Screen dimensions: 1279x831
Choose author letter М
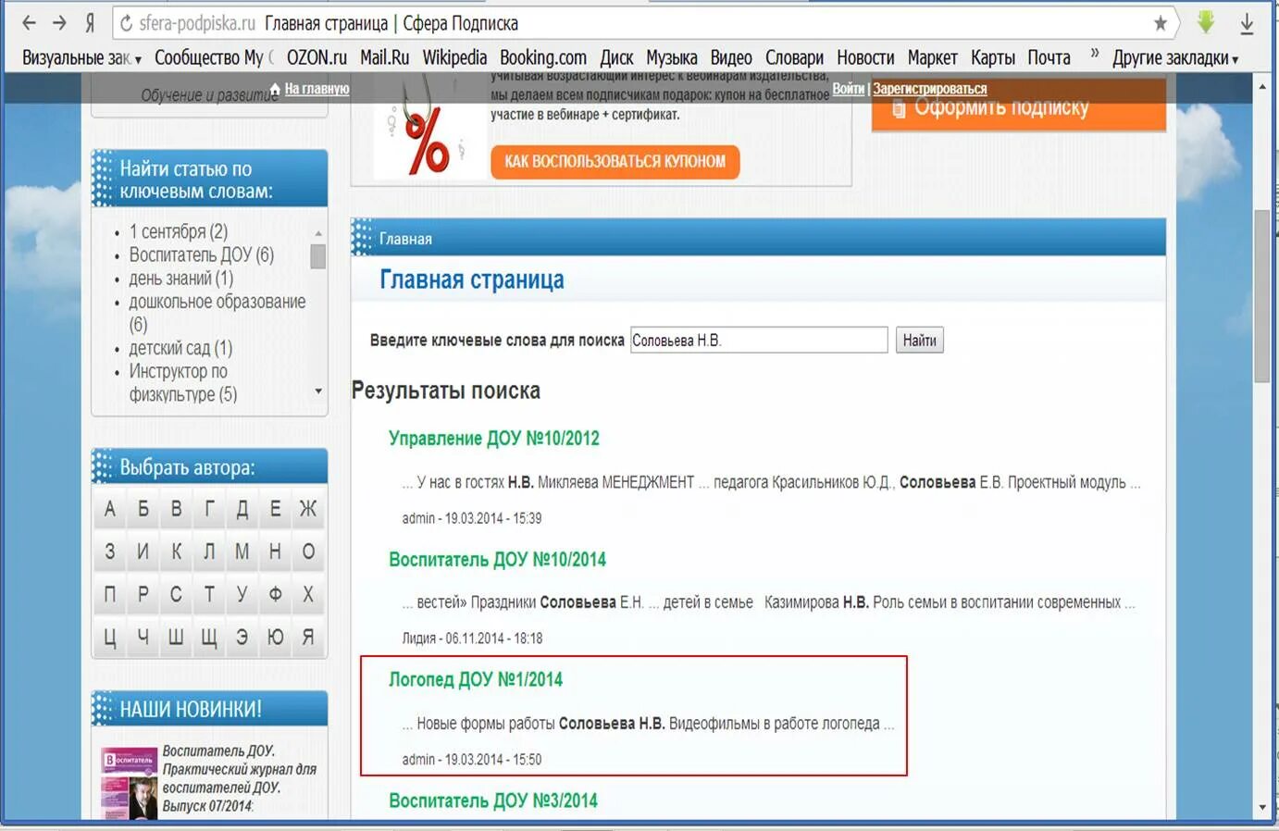(x=242, y=552)
